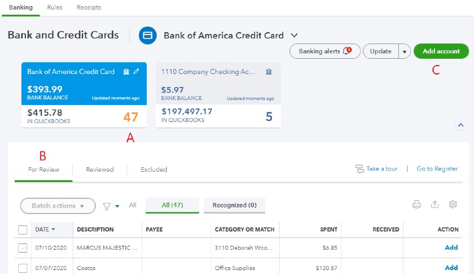
Task: Click the $393.99 bank balance
Action: (45, 89)
